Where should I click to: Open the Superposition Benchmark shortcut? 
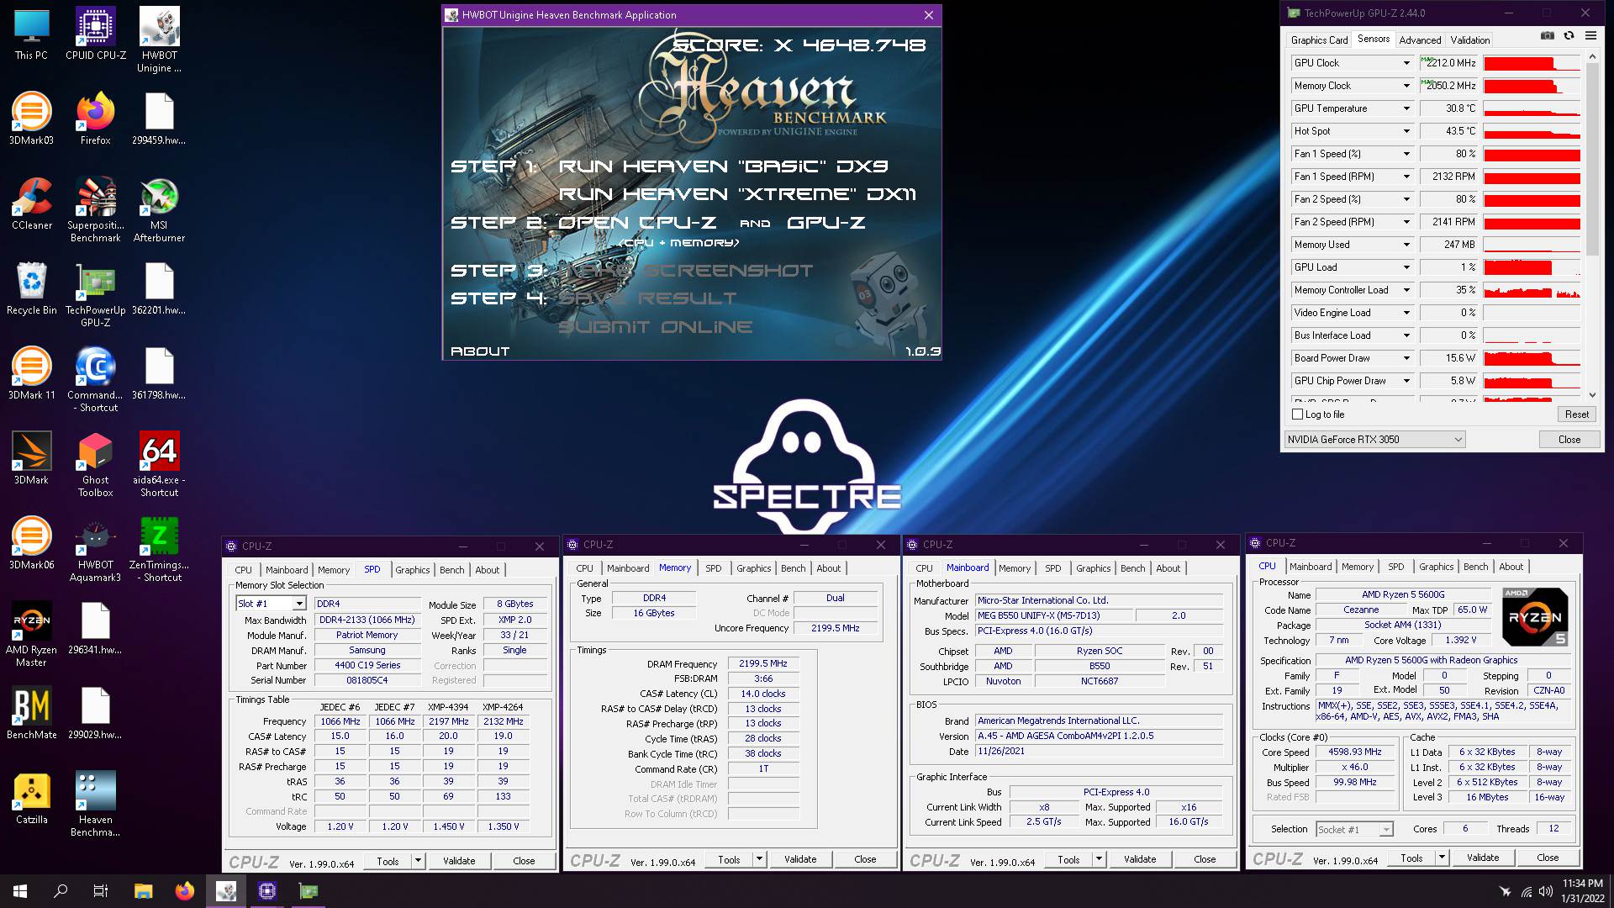pyautogui.click(x=96, y=209)
